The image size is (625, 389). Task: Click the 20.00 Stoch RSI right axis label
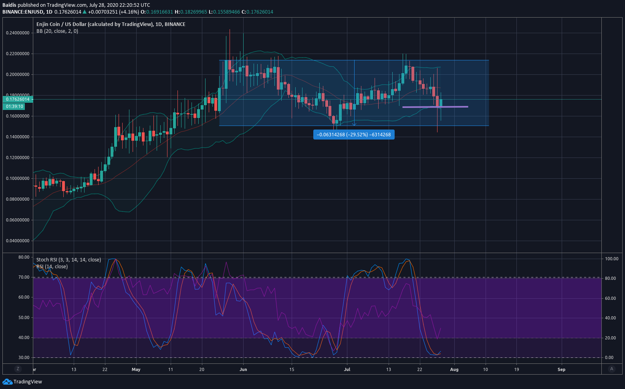click(x=610, y=338)
